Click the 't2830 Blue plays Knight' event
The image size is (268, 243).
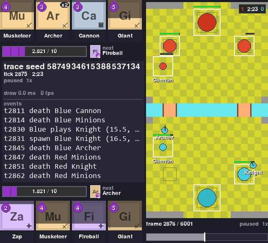click(72, 130)
